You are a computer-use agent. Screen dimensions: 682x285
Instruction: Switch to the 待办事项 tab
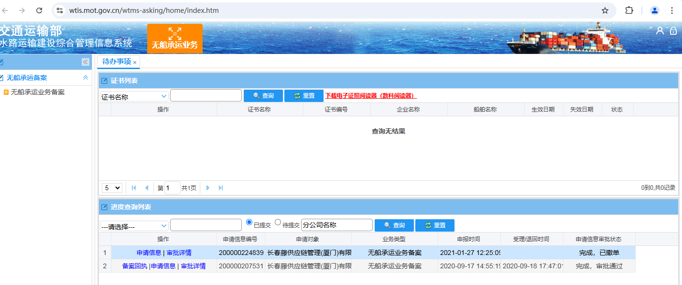tap(116, 61)
